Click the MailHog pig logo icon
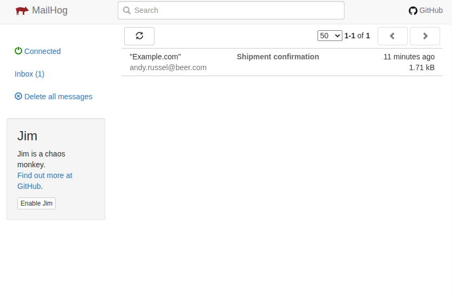Image resolution: width=452 pixels, height=293 pixels. [x=22, y=11]
